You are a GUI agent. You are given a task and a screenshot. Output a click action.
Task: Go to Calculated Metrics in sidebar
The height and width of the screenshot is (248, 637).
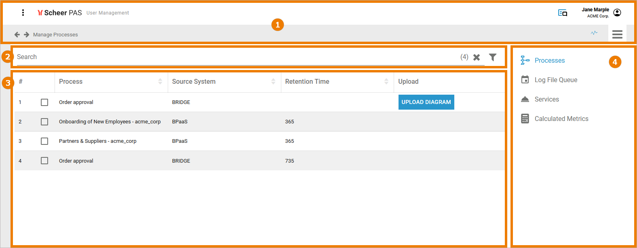tap(561, 119)
